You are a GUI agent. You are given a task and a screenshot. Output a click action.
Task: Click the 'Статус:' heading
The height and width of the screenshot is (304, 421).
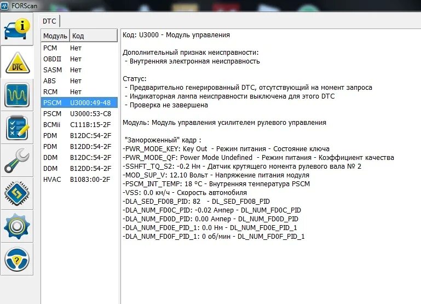coord(135,79)
